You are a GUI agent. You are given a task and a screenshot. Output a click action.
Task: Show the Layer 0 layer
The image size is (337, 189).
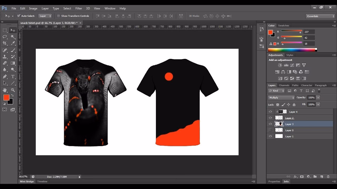pos(270,130)
